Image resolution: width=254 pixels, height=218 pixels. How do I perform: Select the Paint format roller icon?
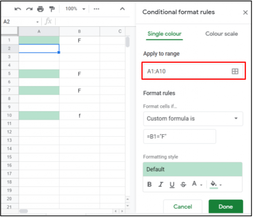(52, 9)
